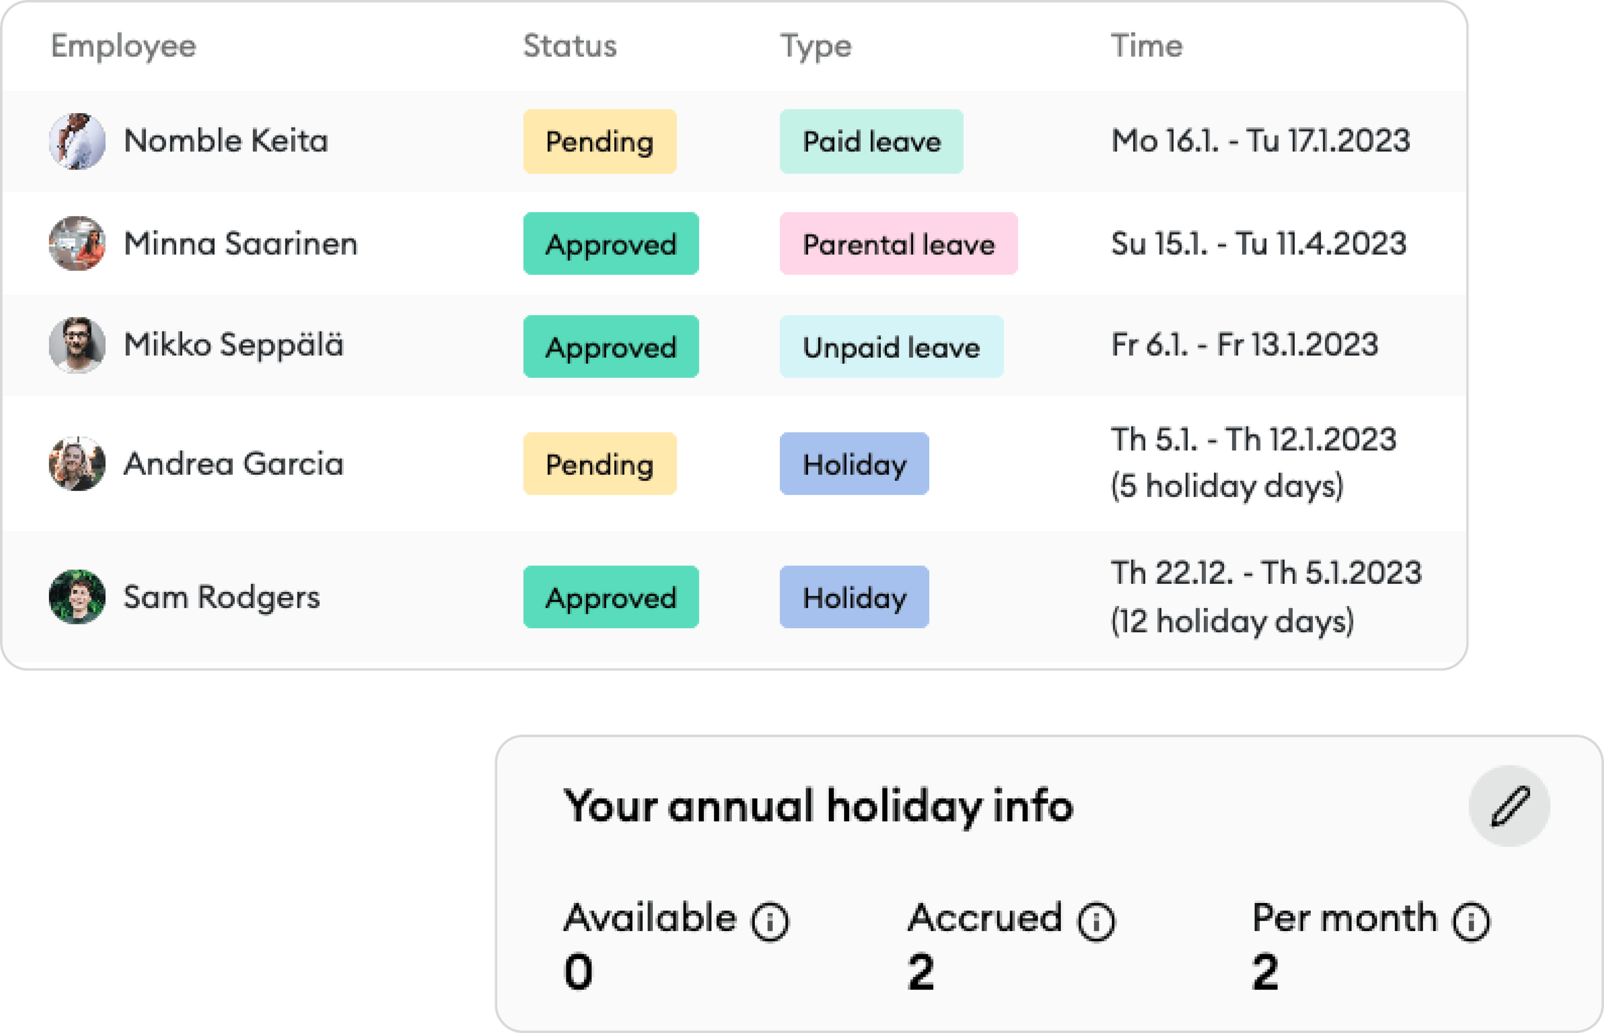The height and width of the screenshot is (1033, 1604).
Task: Click the pencil edit icon for holiday info
Action: point(1509,806)
